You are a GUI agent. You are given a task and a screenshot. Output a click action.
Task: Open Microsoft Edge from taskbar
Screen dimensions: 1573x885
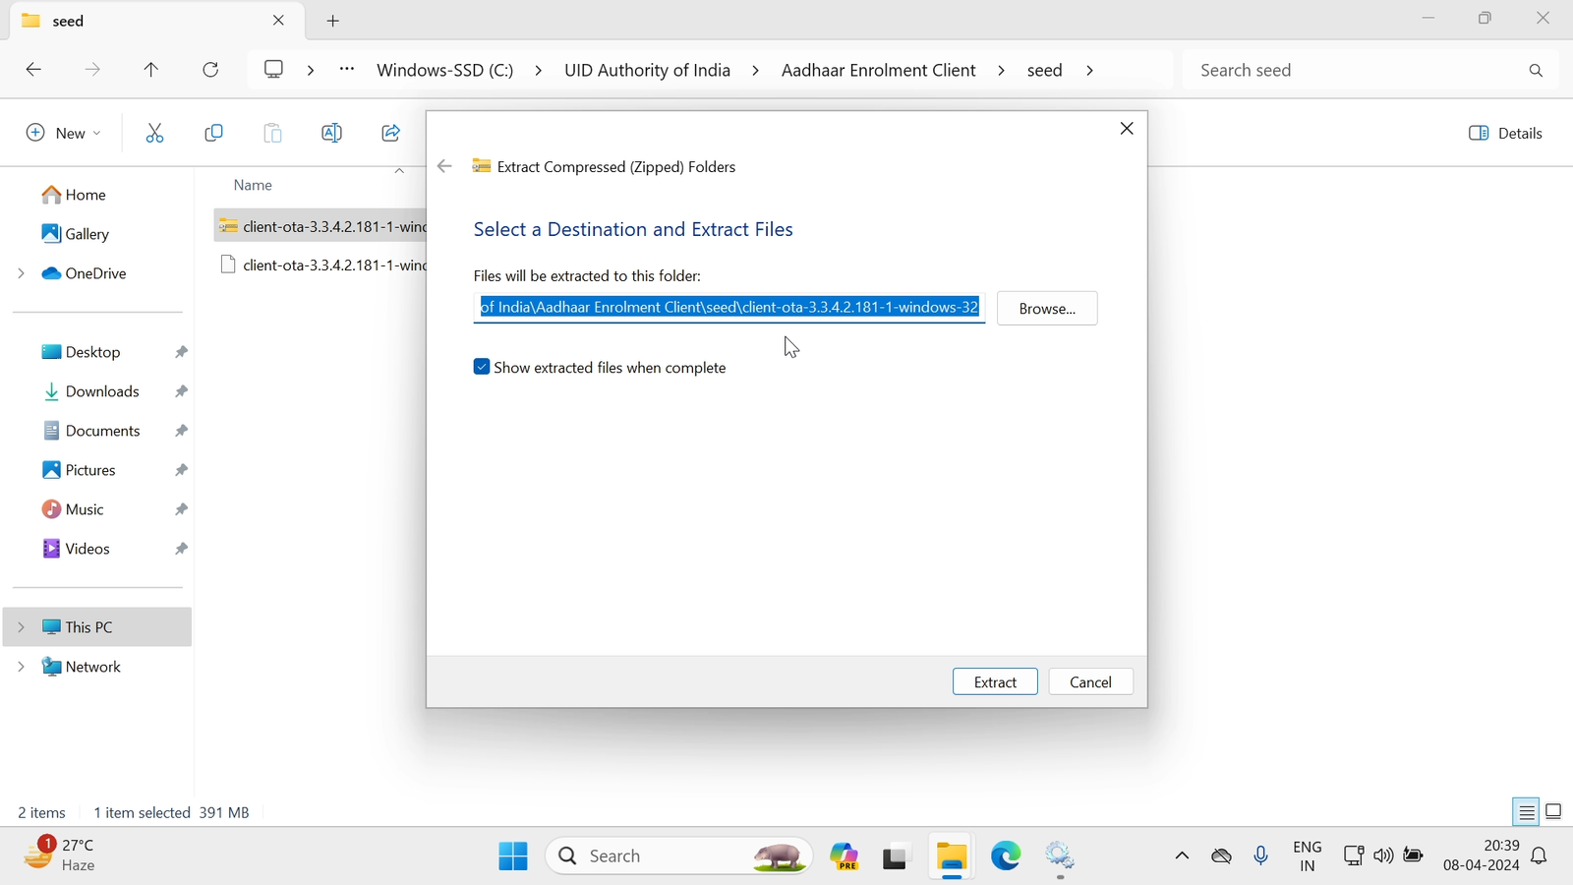click(x=1006, y=856)
